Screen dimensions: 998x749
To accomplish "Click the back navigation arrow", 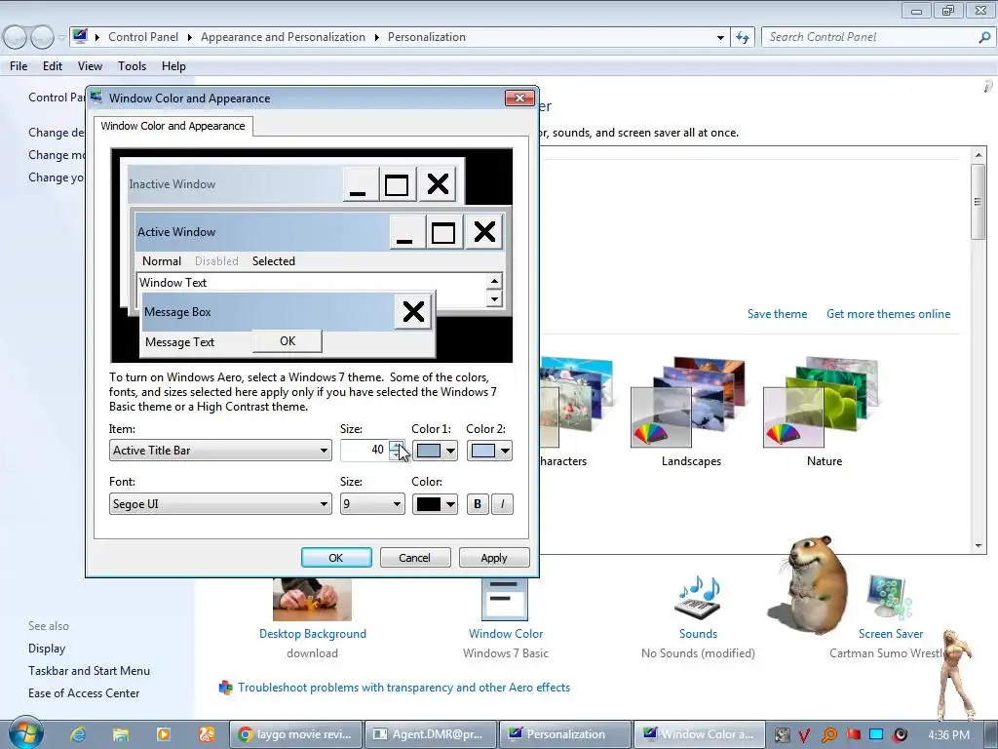I will click(x=16, y=38).
